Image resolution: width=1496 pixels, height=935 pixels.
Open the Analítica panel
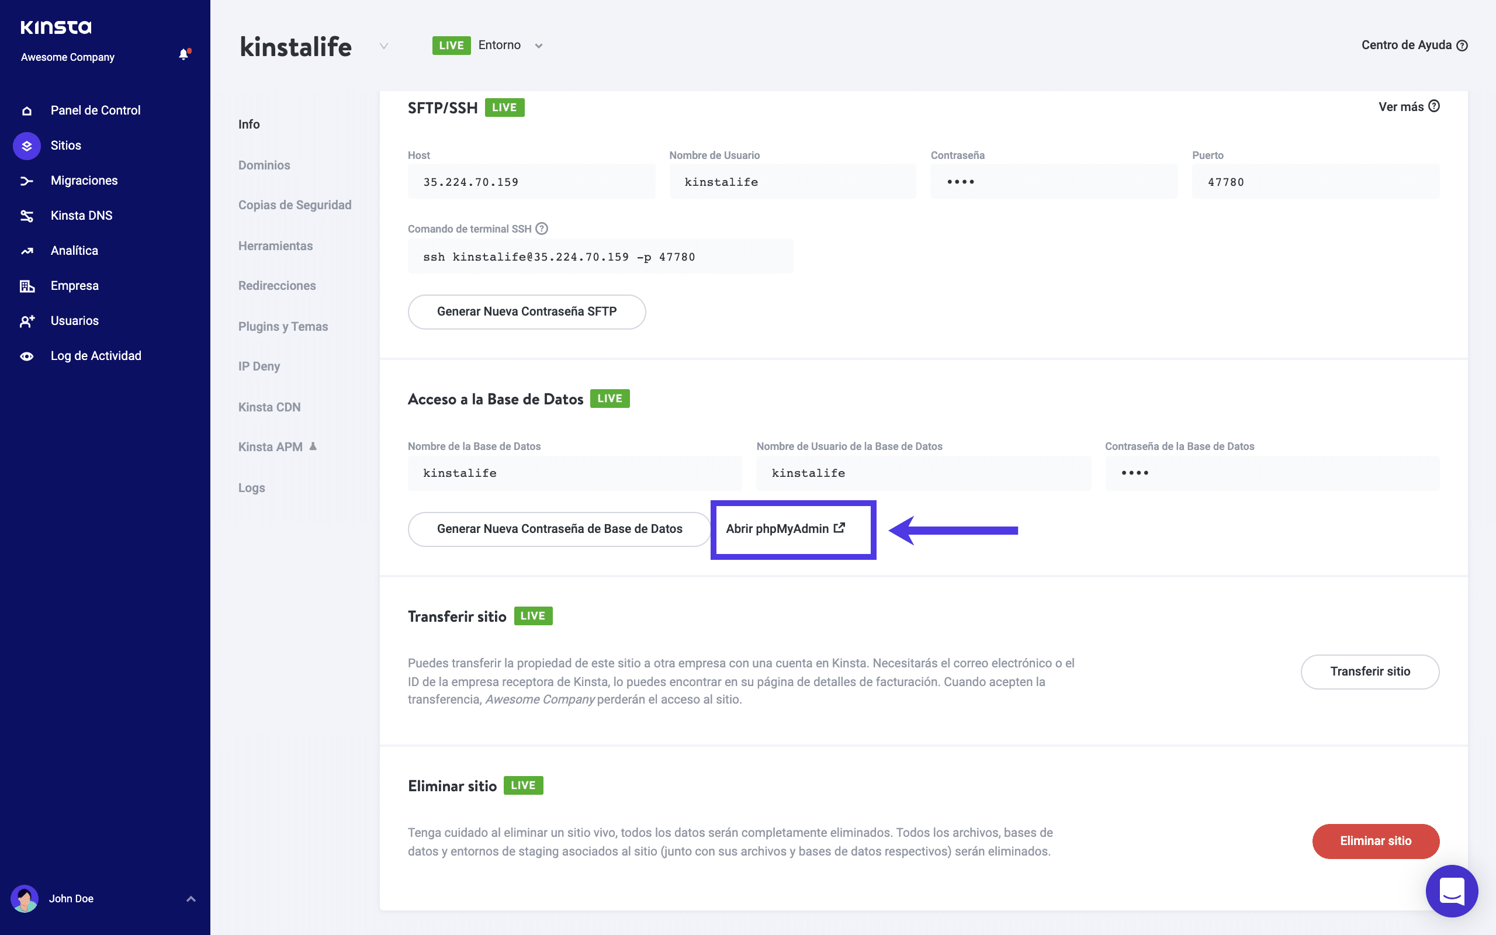(74, 250)
